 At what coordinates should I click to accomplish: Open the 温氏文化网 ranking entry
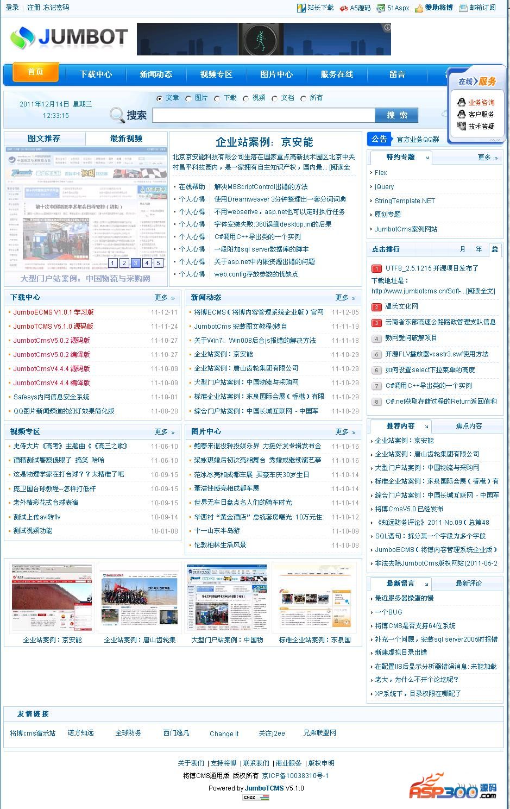[x=402, y=307]
